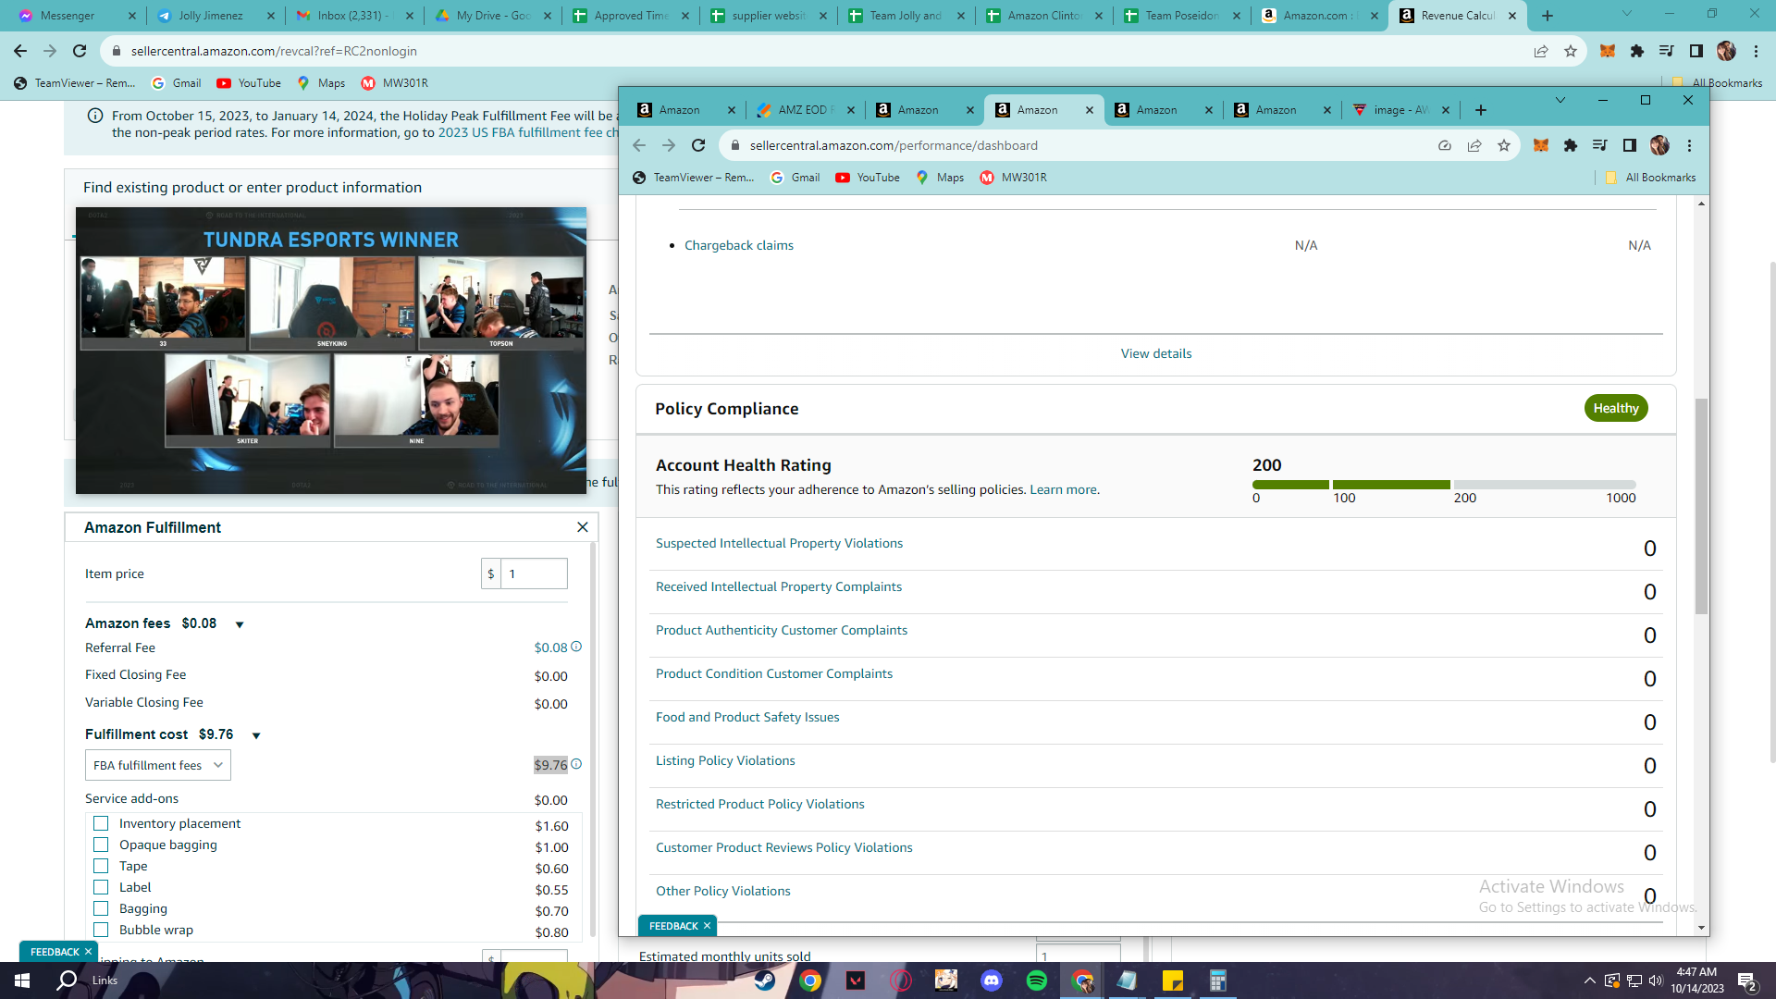Open Listing Policy Violations link
1776x999 pixels.
(x=725, y=760)
